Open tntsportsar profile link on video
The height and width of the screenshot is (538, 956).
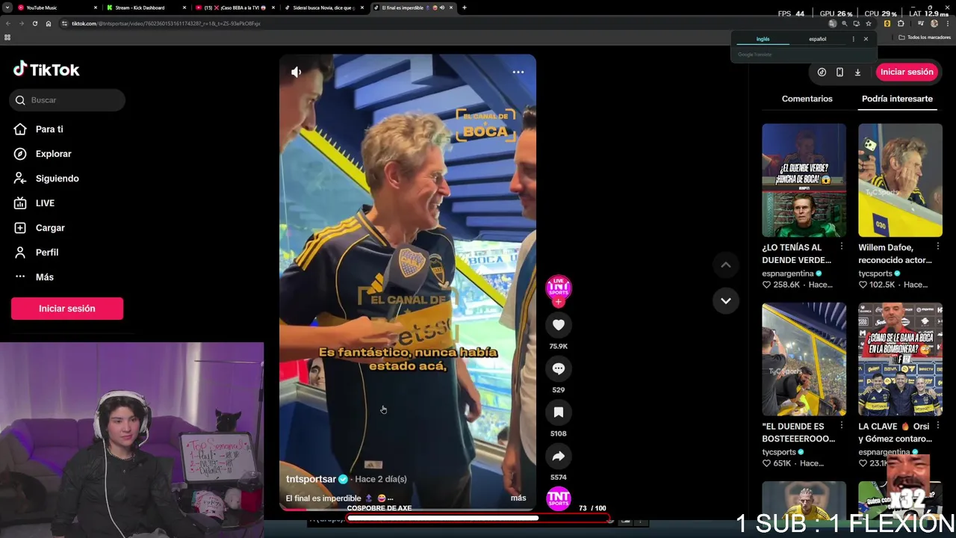(x=311, y=479)
